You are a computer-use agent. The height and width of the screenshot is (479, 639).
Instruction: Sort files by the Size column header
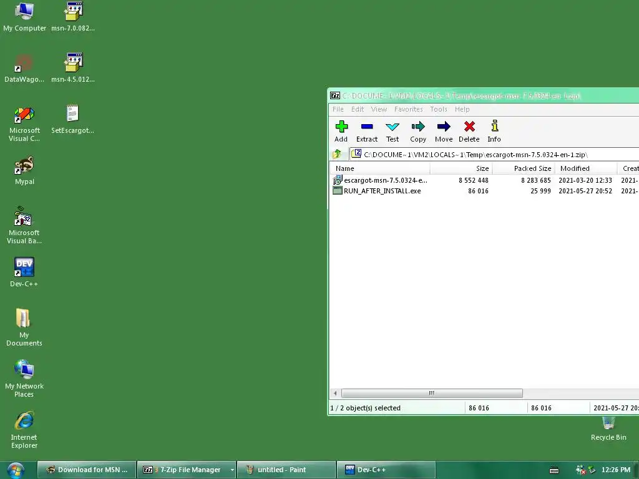(x=461, y=168)
